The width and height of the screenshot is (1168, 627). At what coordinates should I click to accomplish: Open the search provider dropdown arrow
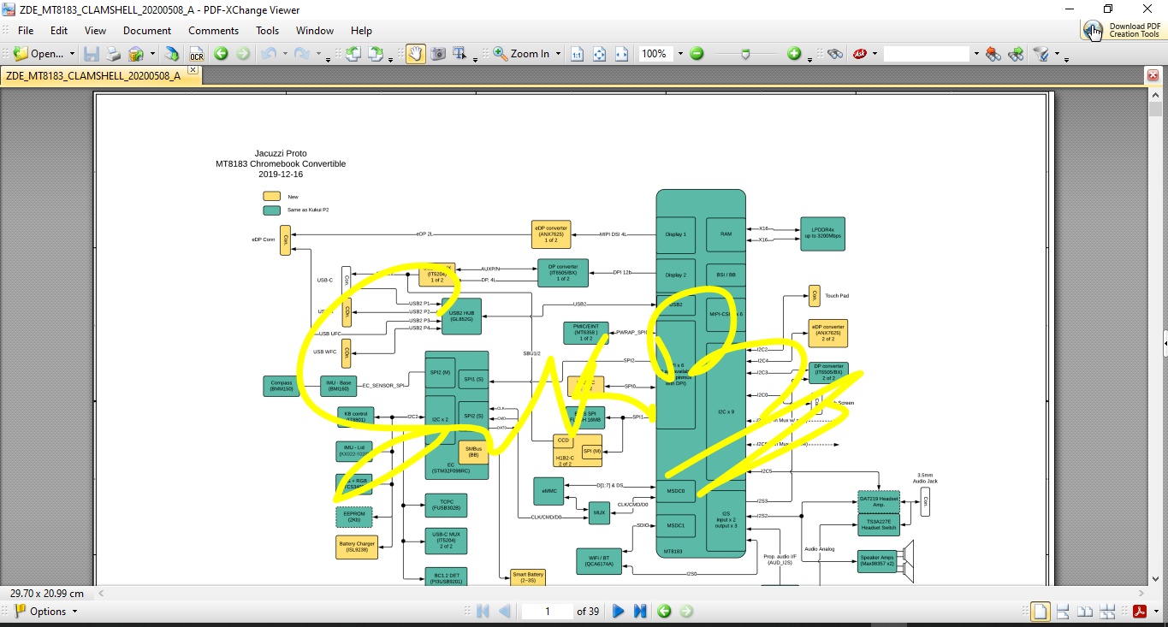pyautogui.click(x=875, y=54)
